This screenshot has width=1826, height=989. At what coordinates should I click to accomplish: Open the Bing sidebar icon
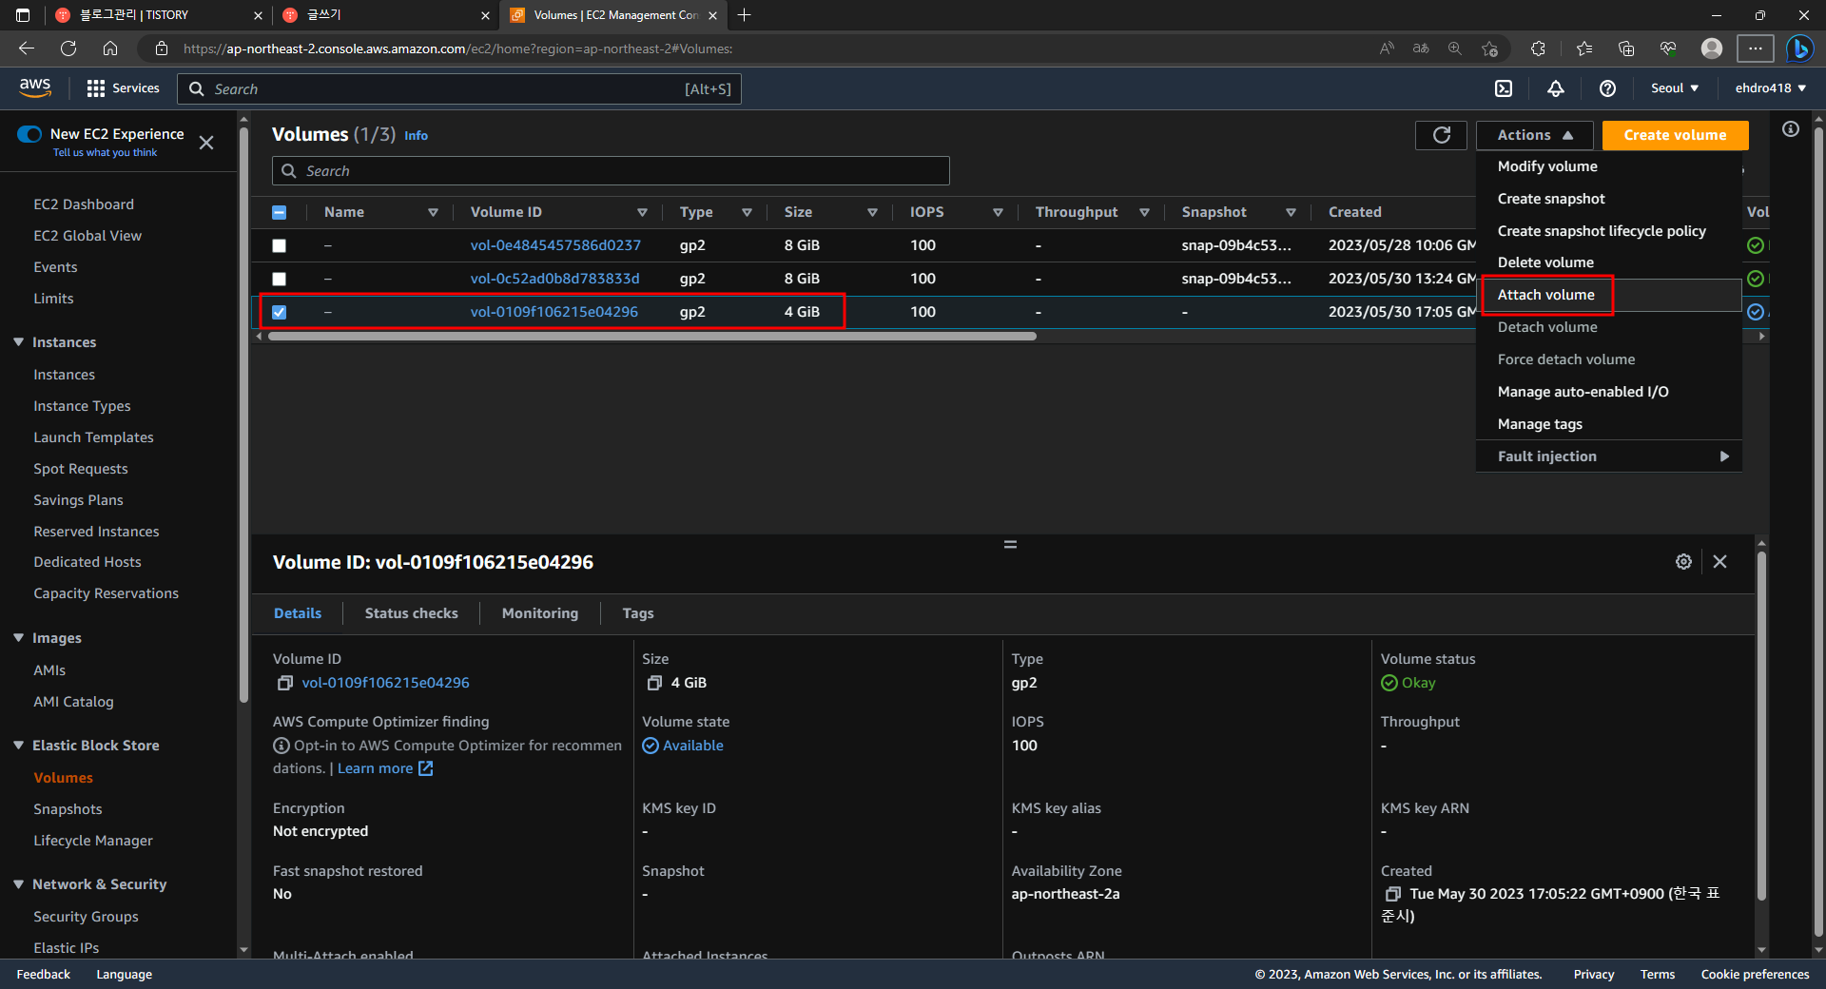pyautogui.click(x=1799, y=48)
